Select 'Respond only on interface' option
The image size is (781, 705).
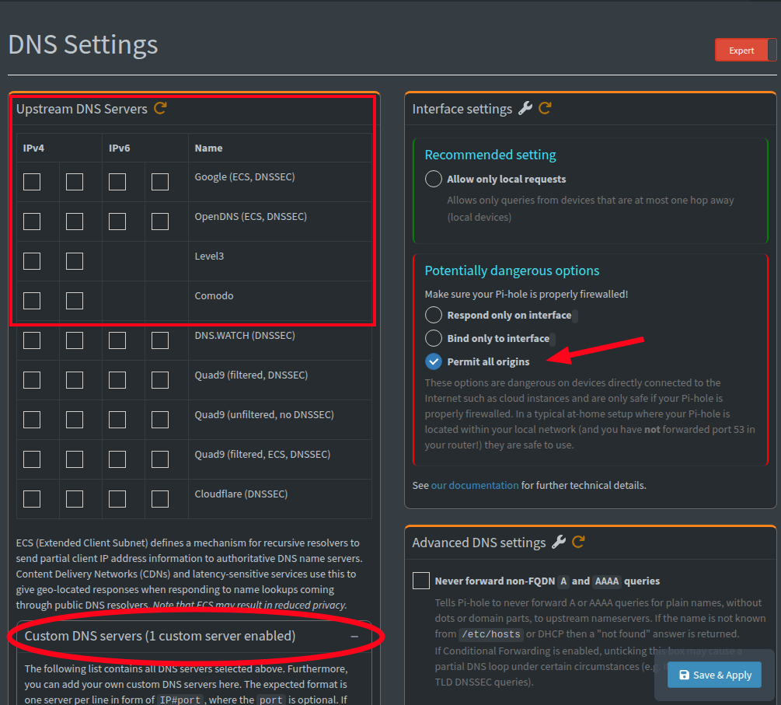coord(433,315)
